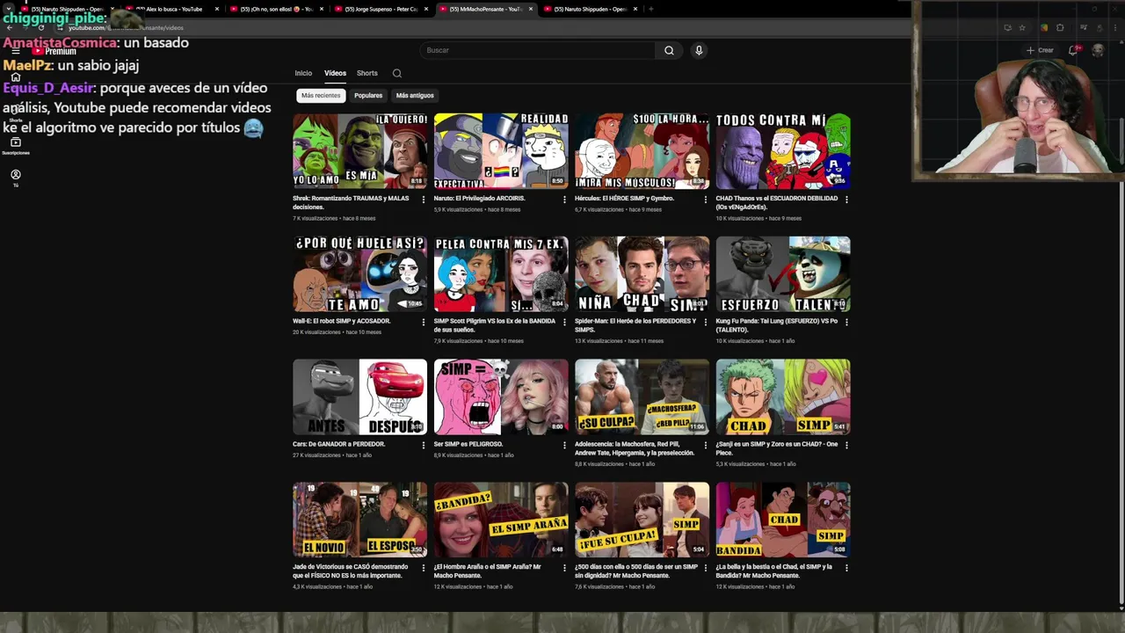Viewport: 1125px width, 633px height.
Task: Bookmark this page with the star icon
Action: [x=1022, y=27]
